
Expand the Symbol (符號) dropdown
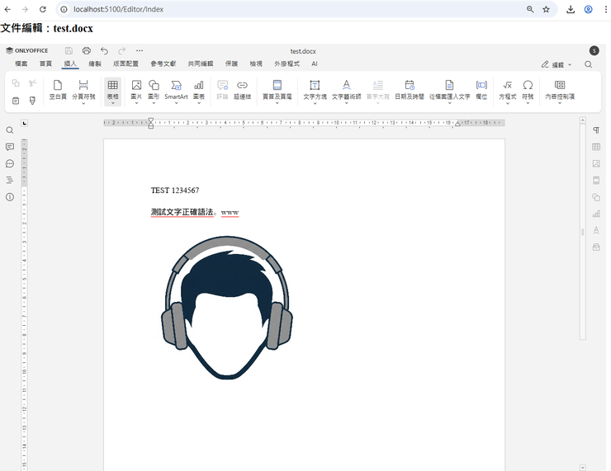[x=528, y=104]
